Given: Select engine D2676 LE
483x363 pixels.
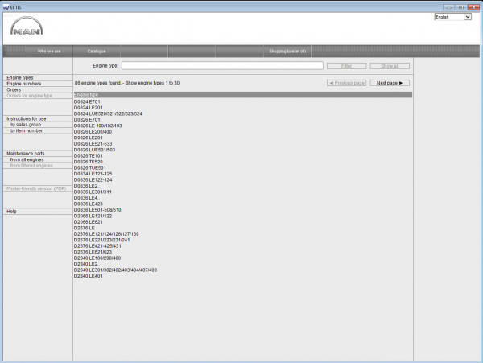Looking at the screenshot, I should [85, 228].
